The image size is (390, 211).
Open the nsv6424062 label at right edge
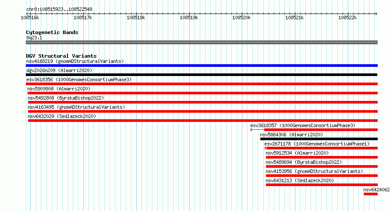[376, 190]
